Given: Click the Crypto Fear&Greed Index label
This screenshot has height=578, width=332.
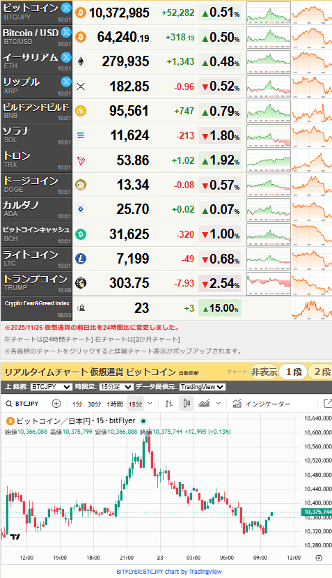Looking at the screenshot, I should (37, 303).
